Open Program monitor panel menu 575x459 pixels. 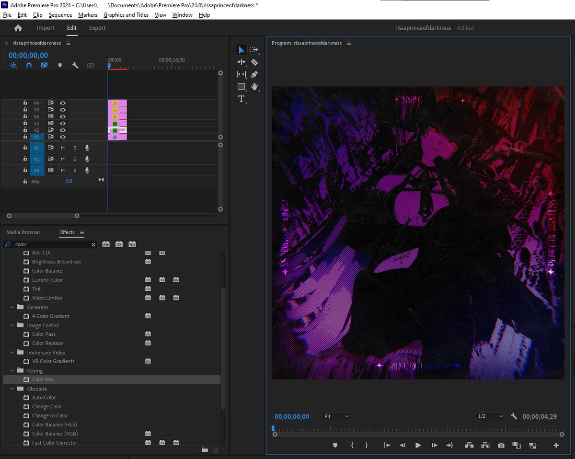[x=349, y=43]
